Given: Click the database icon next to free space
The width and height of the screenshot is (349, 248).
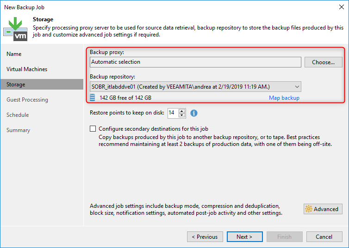Looking at the screenshot, I should pyautogui.click(x=93, y=97).
